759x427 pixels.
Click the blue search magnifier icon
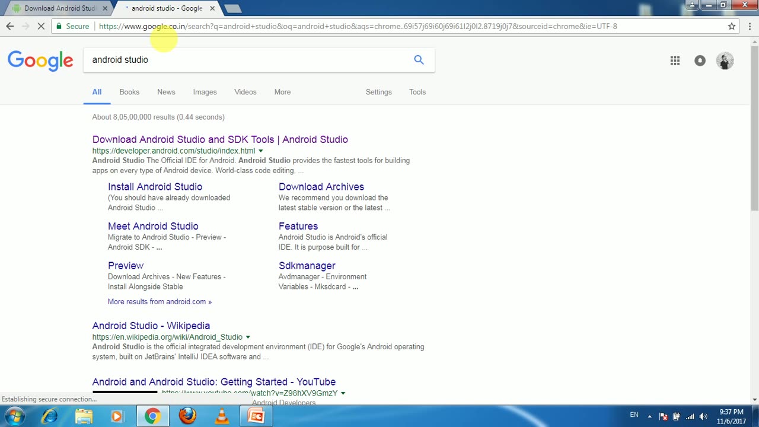coord(419,60)
